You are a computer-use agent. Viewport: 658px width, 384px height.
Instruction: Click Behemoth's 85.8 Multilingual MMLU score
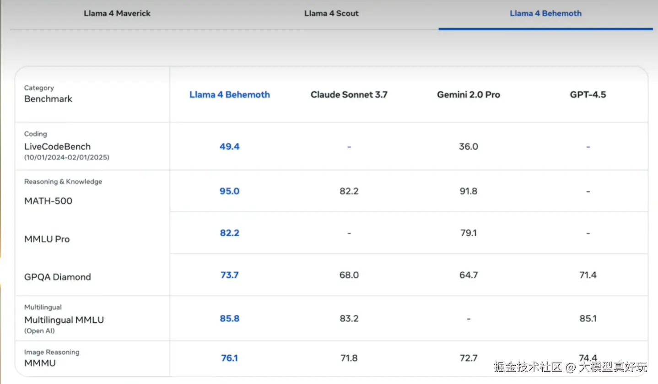click(229, 319)
